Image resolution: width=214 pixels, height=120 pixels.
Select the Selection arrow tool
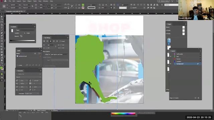pos(2,14)
